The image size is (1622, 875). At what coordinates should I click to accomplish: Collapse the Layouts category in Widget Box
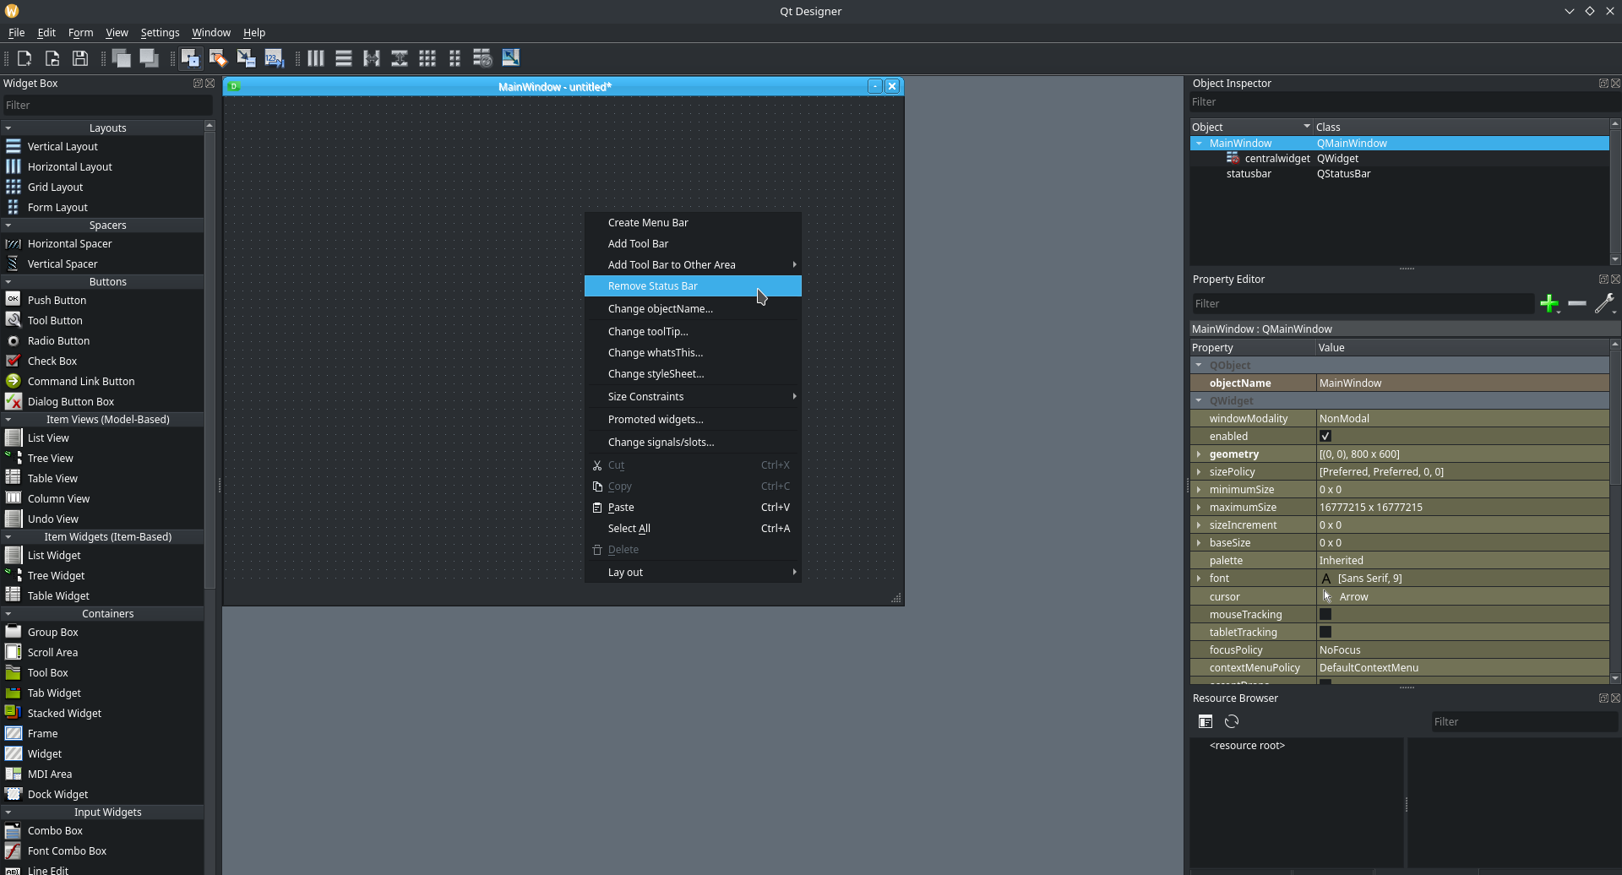click(8, 128)
